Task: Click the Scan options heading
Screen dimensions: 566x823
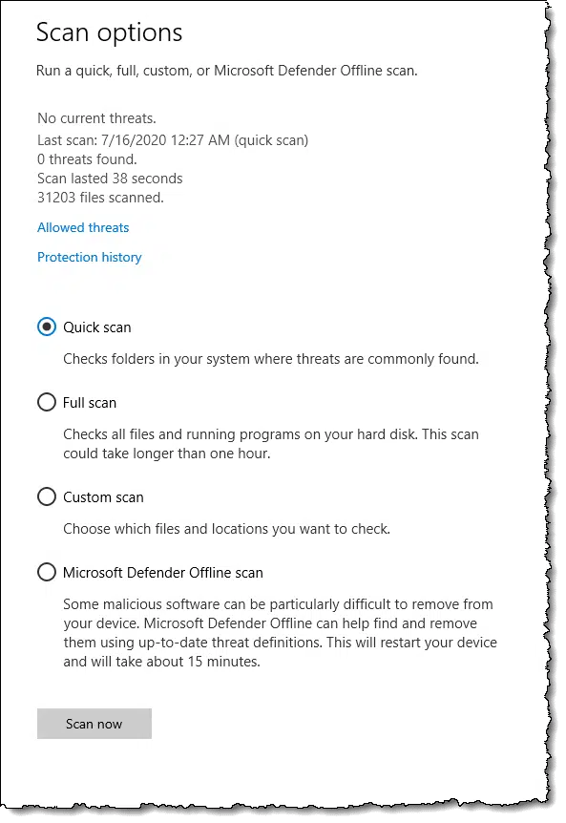Action: point(109,32)
